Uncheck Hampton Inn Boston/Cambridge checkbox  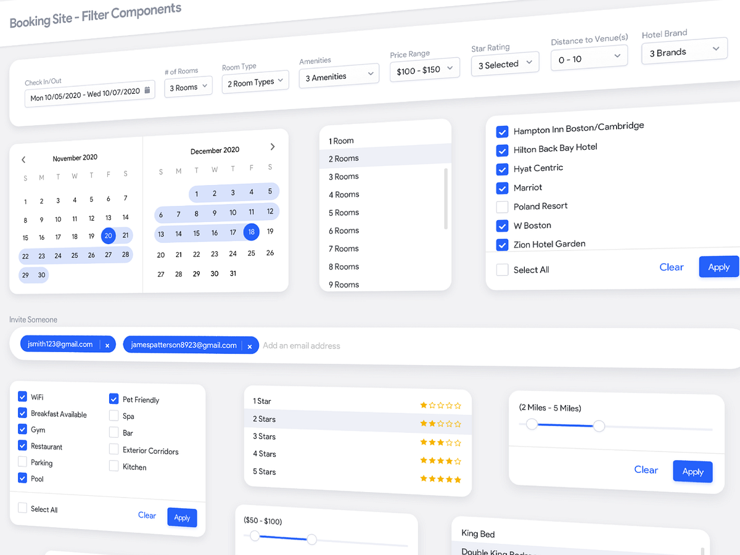coord(502,132)
